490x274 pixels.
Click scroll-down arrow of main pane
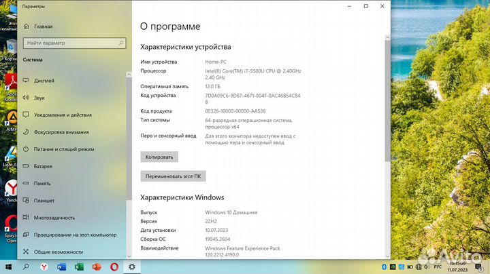coord(387,256)
